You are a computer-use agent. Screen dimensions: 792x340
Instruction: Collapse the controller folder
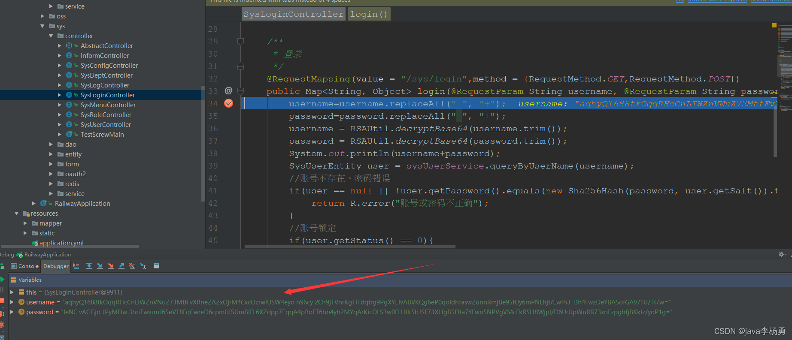pos(51,36)
